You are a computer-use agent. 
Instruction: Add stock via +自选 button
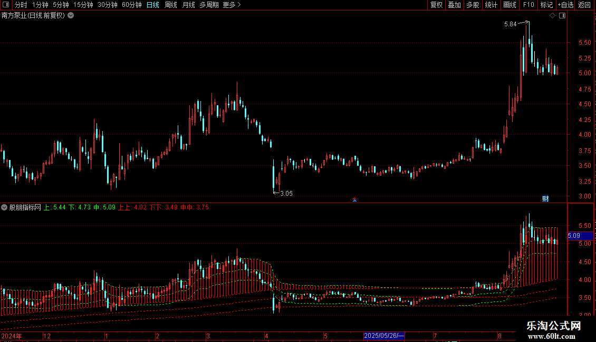[x=565, y=5]
